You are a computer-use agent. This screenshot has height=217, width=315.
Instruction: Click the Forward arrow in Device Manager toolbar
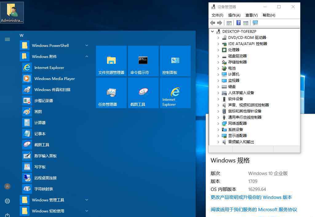(x=220, y=23)
